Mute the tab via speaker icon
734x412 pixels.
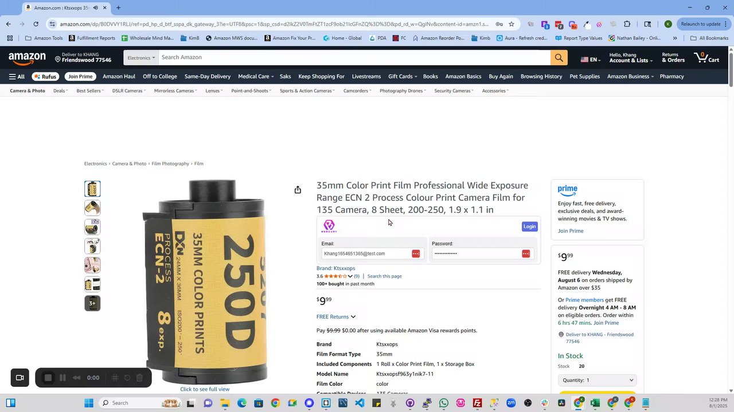95,8
